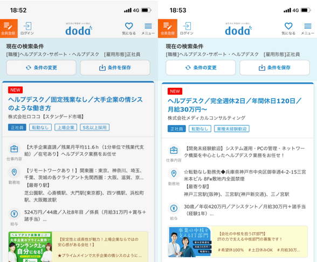Tap 18:52 clock in left status bar
Screen dimensions: 317x262
click(18, 10)
